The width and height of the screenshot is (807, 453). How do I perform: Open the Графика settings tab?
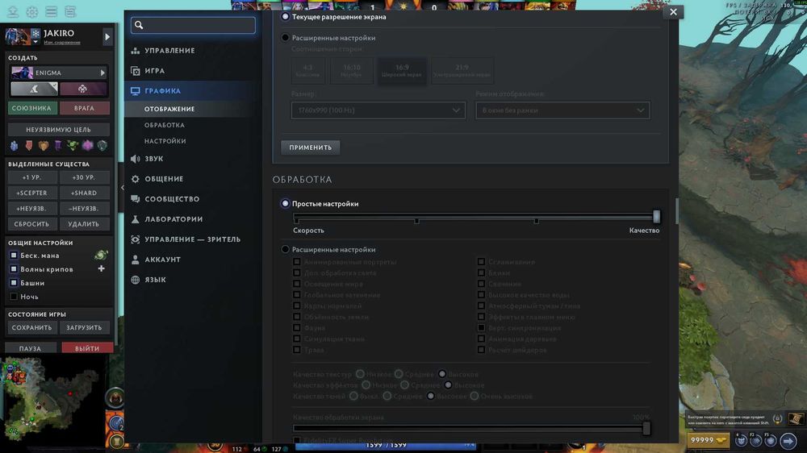pyautogui.click(x=163, y=90)
